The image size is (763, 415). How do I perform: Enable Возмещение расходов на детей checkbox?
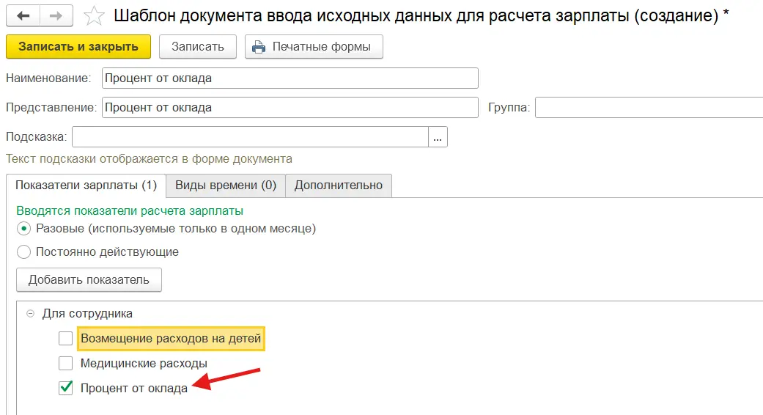point(66,339)
